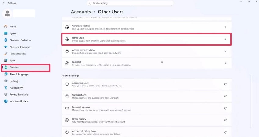This screenshot has height=137, width=259.
Task: Click the Time & language globe icon
Action: [x=6, y=74]
